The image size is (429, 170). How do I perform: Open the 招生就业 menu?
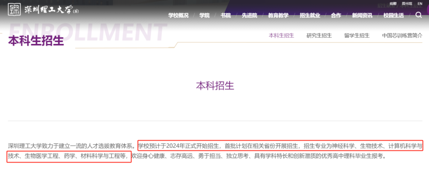coord(310,15)
